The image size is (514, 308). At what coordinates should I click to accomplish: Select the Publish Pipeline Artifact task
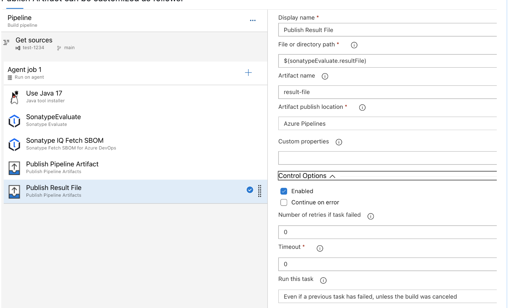point(136,168)
